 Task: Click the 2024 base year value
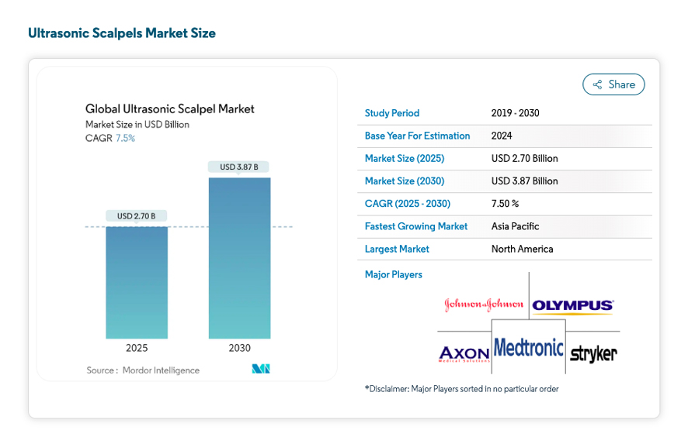coord(502,136)
